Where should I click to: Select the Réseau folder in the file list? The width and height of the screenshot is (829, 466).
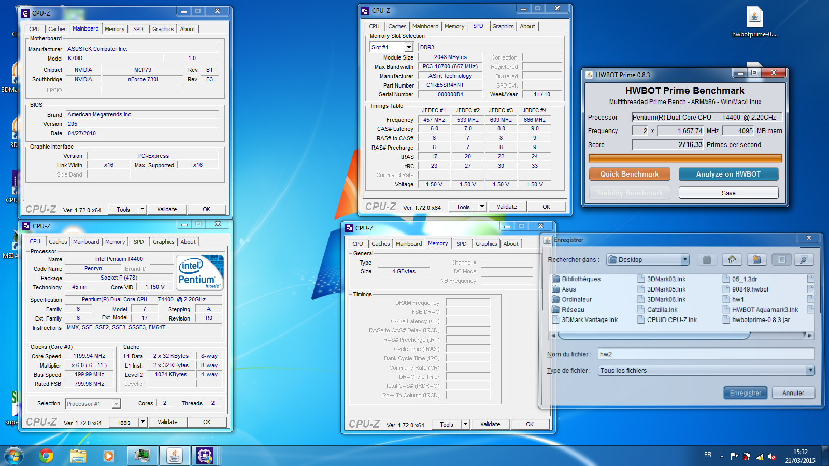pyautogui.click(x=568, y=310)
